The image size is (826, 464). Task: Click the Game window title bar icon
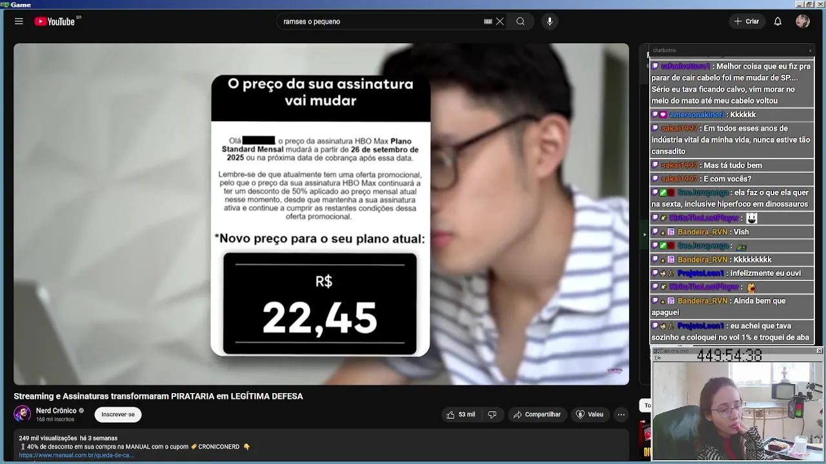5,5
